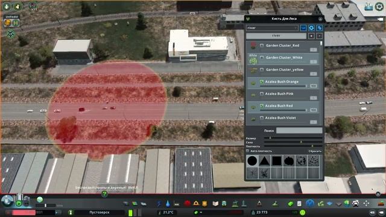
Task: Click the Плотность density slider
Action: [x=293, y=146]
